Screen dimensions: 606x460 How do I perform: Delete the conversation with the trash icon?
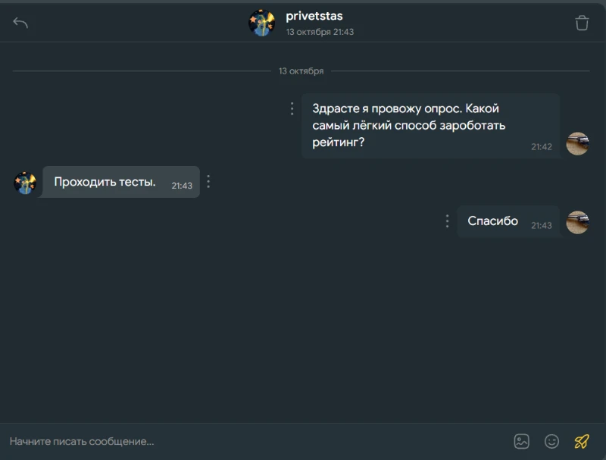click(x=582, y=23)
